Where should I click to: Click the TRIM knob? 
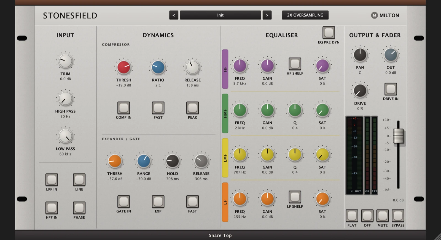coord(65,61)
